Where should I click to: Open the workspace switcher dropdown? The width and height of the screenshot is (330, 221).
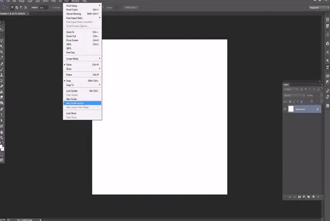[x=319, y=8]
